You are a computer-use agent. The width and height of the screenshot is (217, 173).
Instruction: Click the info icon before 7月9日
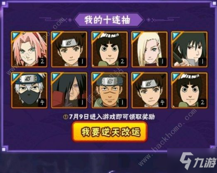click(x=66, y=117)
